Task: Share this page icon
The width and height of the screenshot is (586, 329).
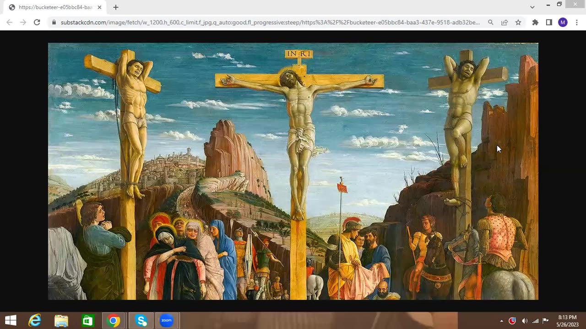Action: point(505,22)
